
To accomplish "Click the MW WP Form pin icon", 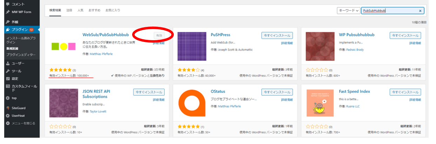I will click(x=8, y=12).
